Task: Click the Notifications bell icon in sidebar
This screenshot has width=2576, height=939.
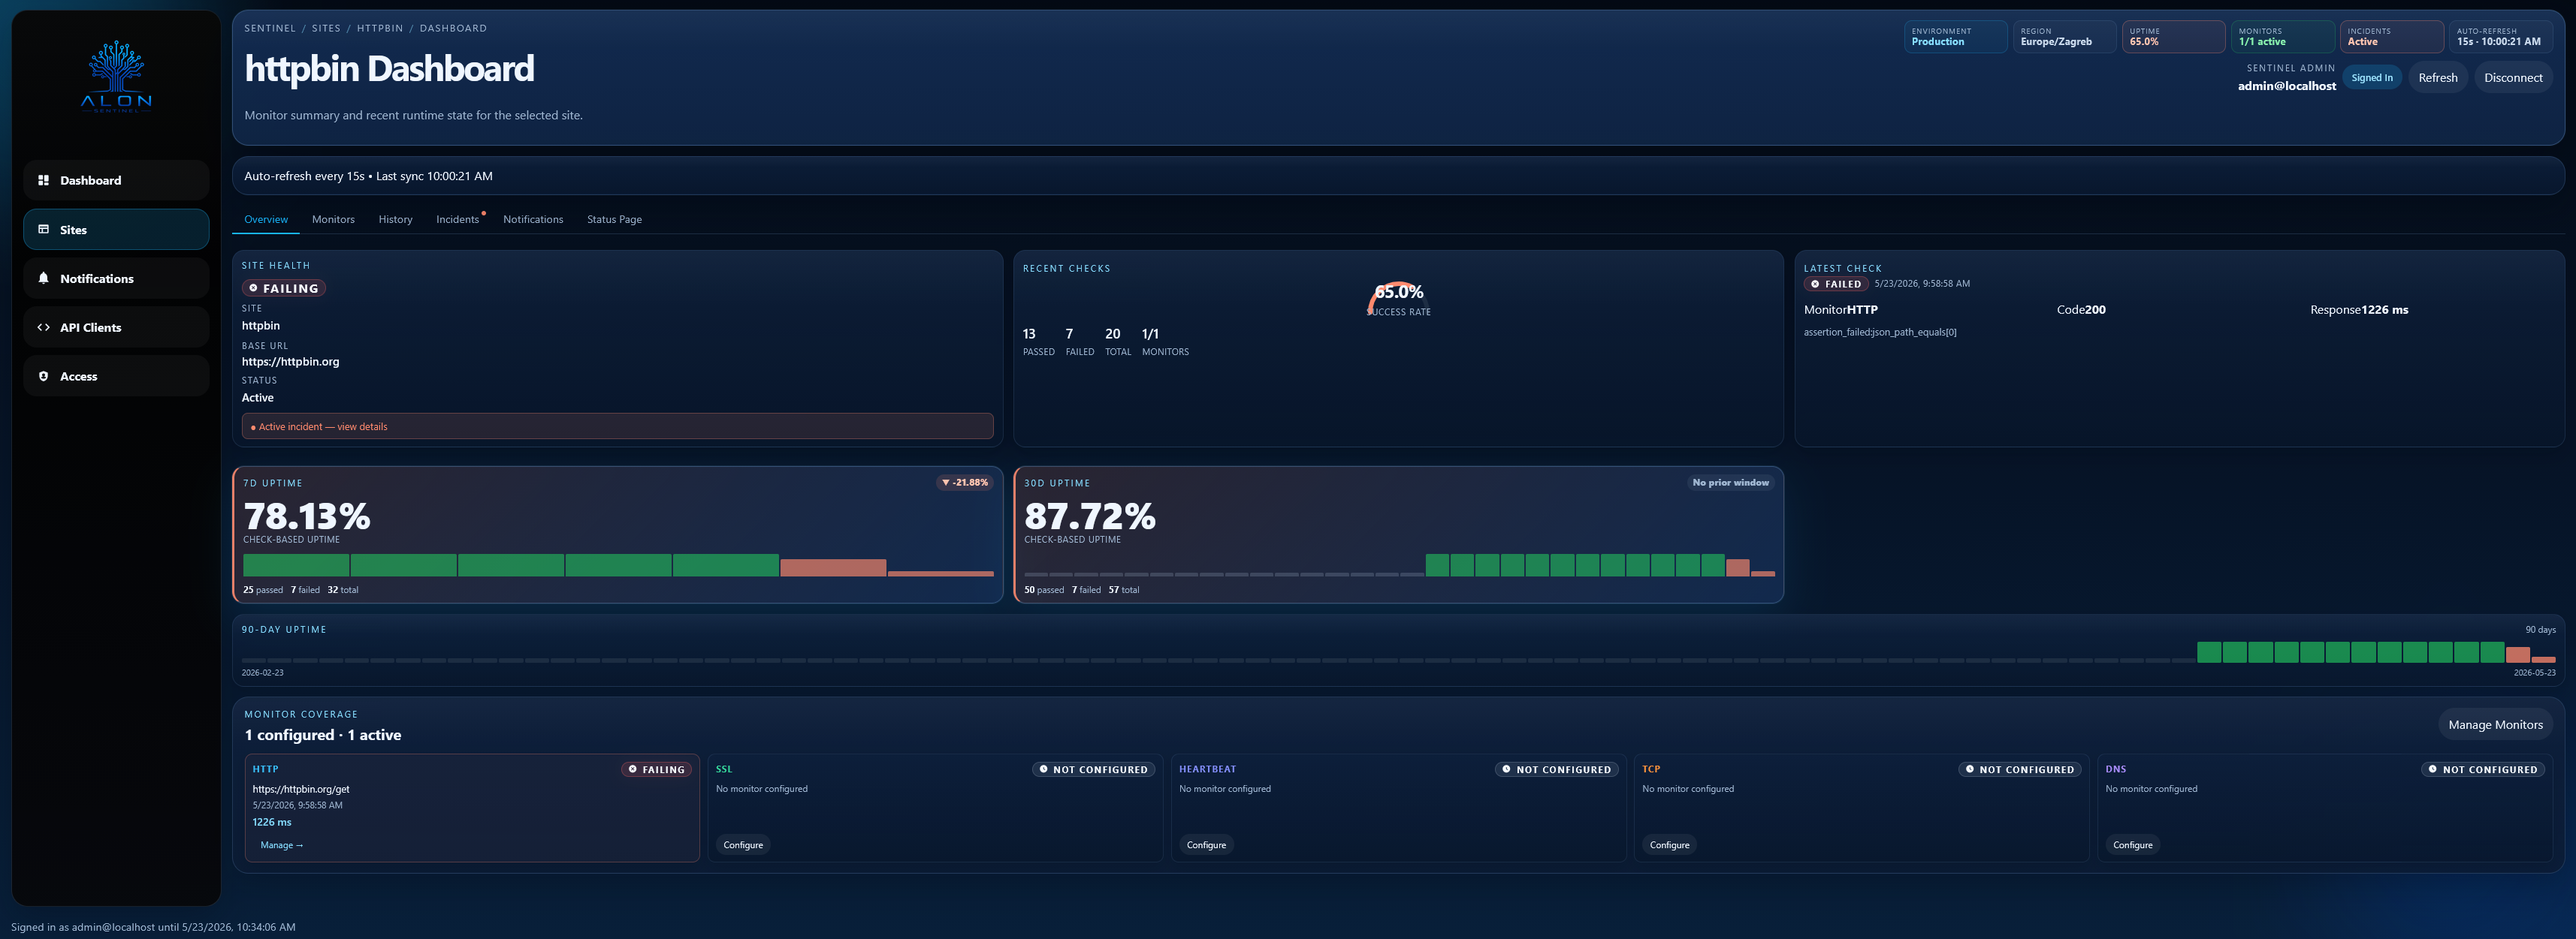Action: click(x=43, y=278)
